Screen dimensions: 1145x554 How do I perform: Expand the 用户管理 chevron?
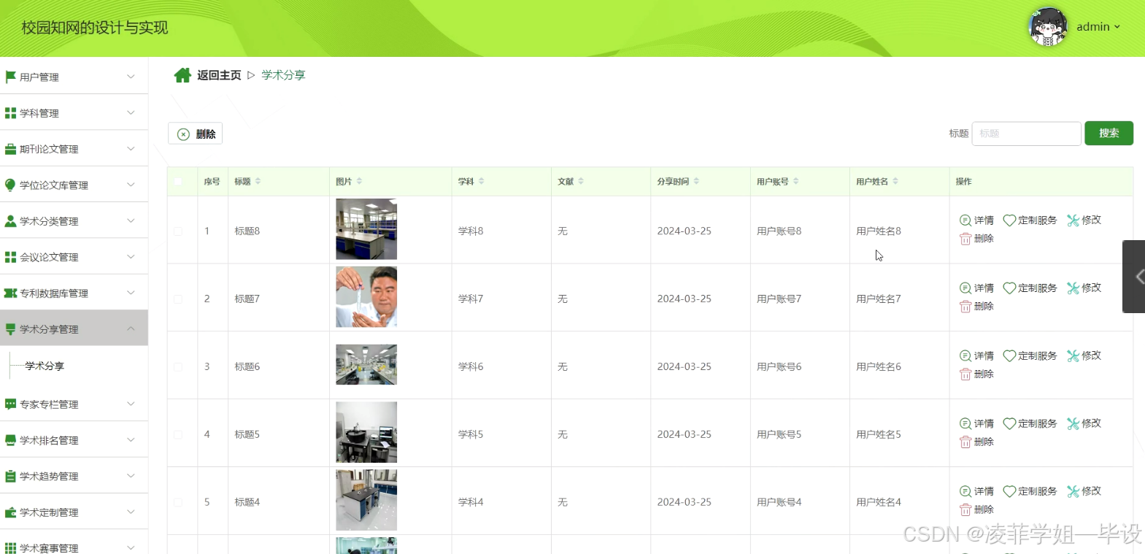[x=131, y=77]
